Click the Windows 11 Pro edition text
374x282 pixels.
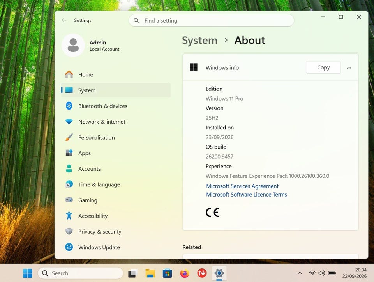pyautogui.click(x=224, y=98)
